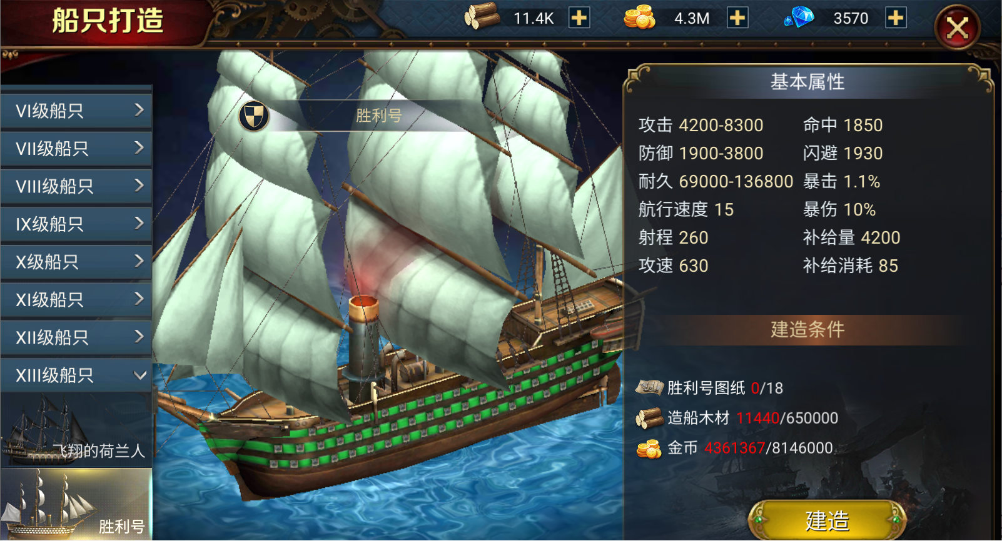
Task: Click the 造船木材 requirement wood icon
Action: [x=649, y=418]
